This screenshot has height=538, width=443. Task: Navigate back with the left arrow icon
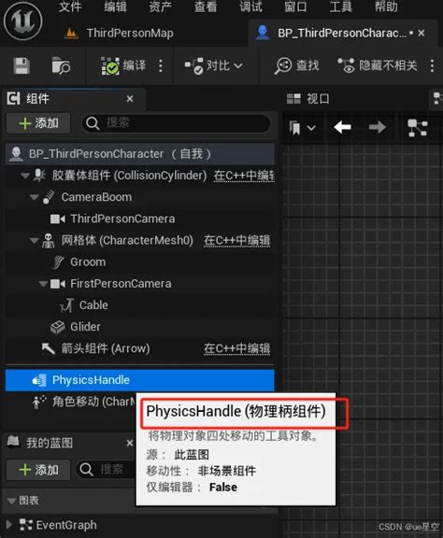coord(342,127)
